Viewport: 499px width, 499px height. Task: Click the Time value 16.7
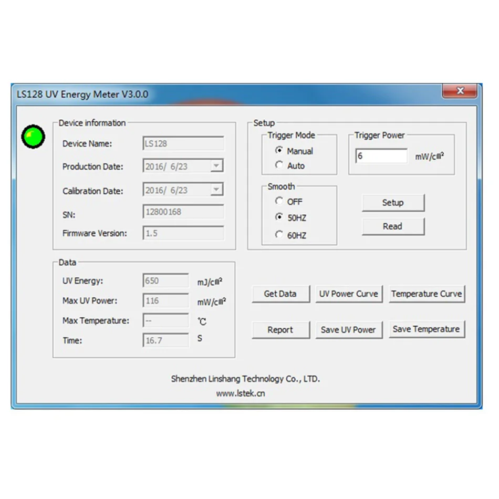166,340
